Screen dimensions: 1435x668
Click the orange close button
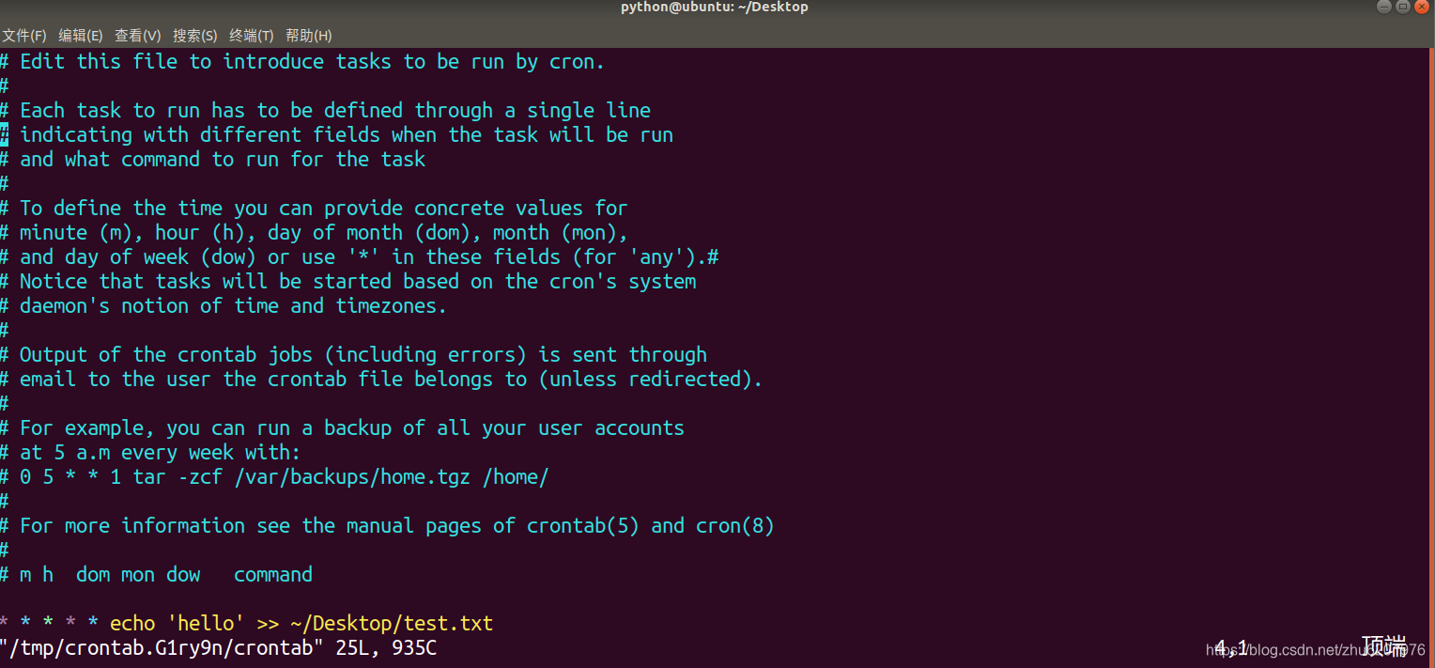1424,7
